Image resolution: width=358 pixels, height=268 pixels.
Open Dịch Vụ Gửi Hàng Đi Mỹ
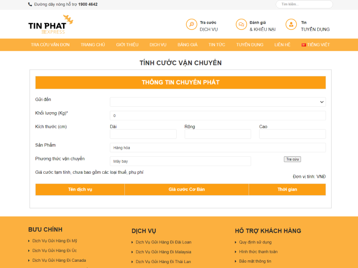pos(55,241)
